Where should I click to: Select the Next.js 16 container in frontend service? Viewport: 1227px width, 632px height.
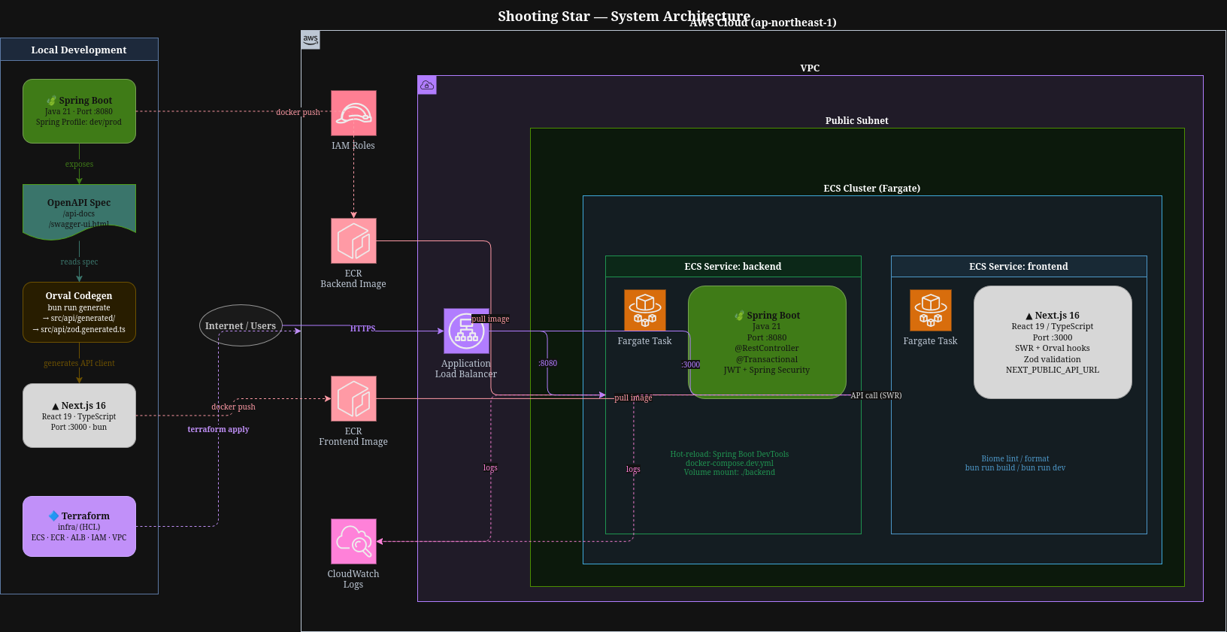coord(1053,343)
